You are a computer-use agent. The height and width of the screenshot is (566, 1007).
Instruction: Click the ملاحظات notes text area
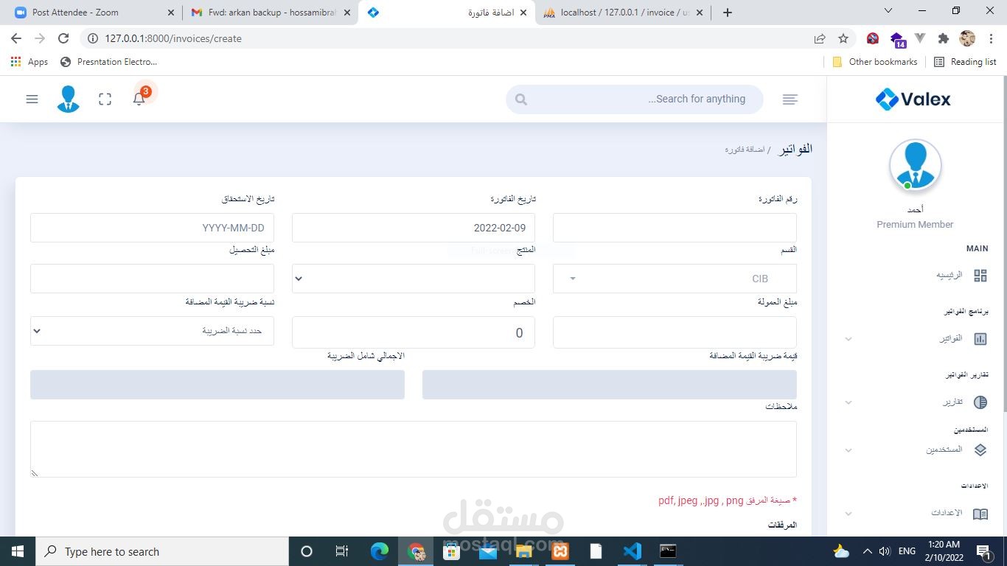[x=414, y=449]
